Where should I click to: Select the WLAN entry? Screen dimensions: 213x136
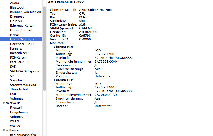(14, 121)
